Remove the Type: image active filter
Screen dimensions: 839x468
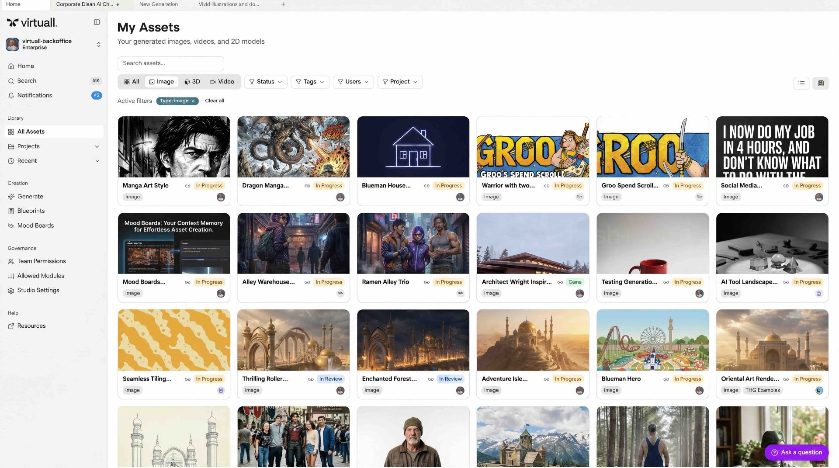(193, 101)
